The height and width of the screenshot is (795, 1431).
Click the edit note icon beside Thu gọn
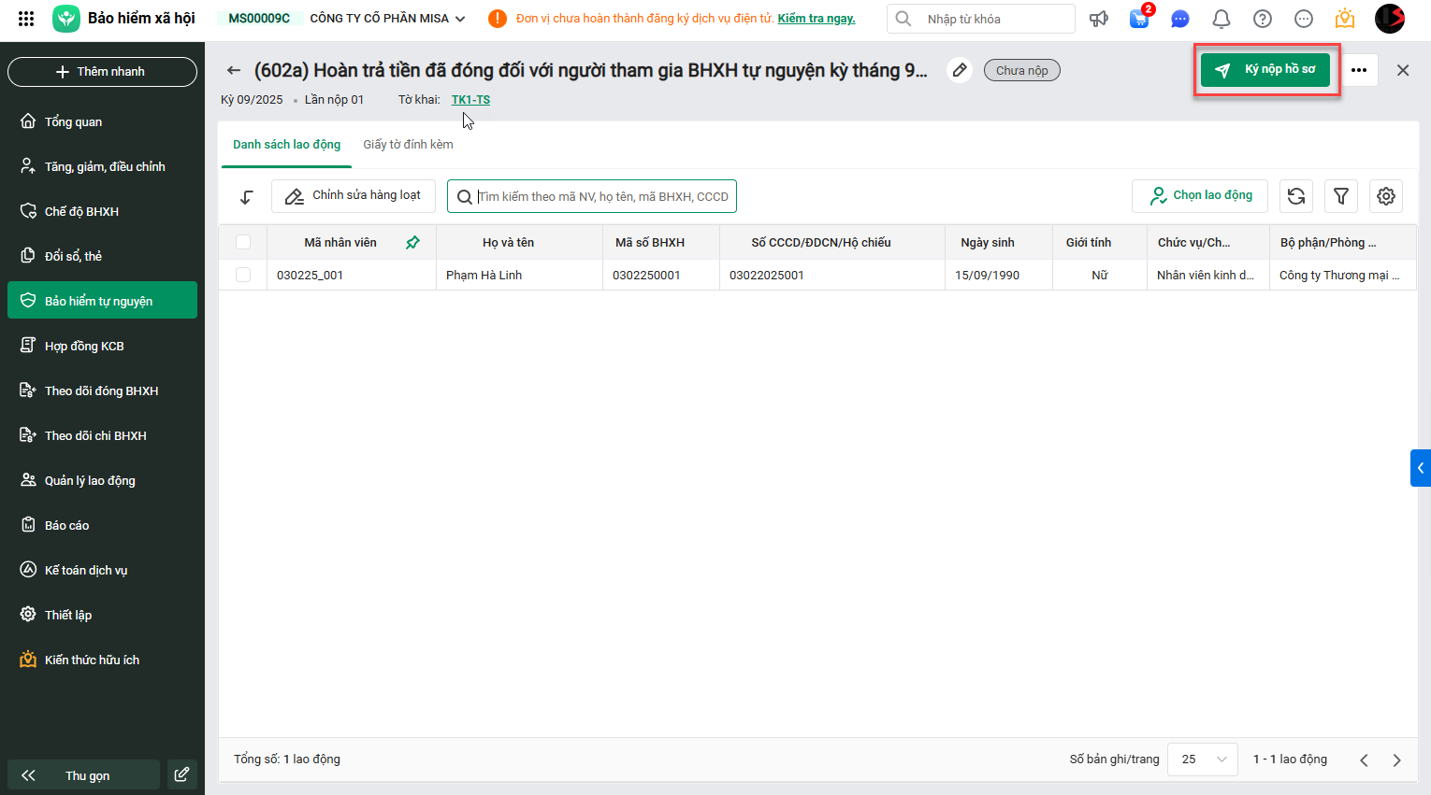point(182,774)
